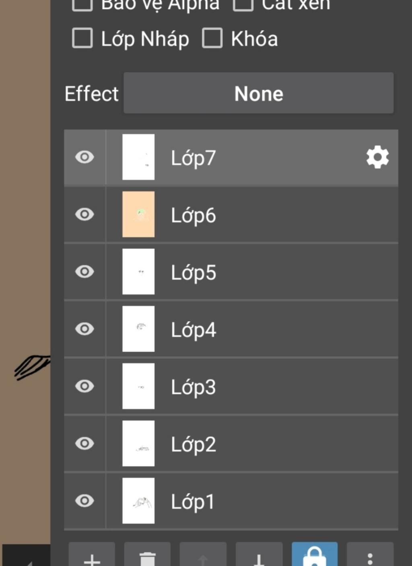Toggle visibility of Lớp6 layer
412x566 pixels.
tap(84, 214)
